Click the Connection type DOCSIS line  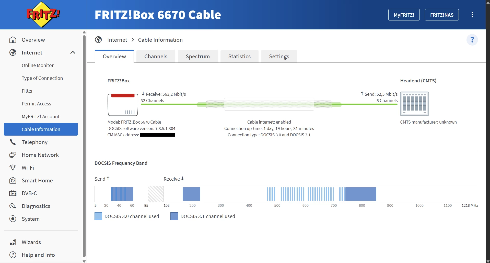click(x=269, y=135)
